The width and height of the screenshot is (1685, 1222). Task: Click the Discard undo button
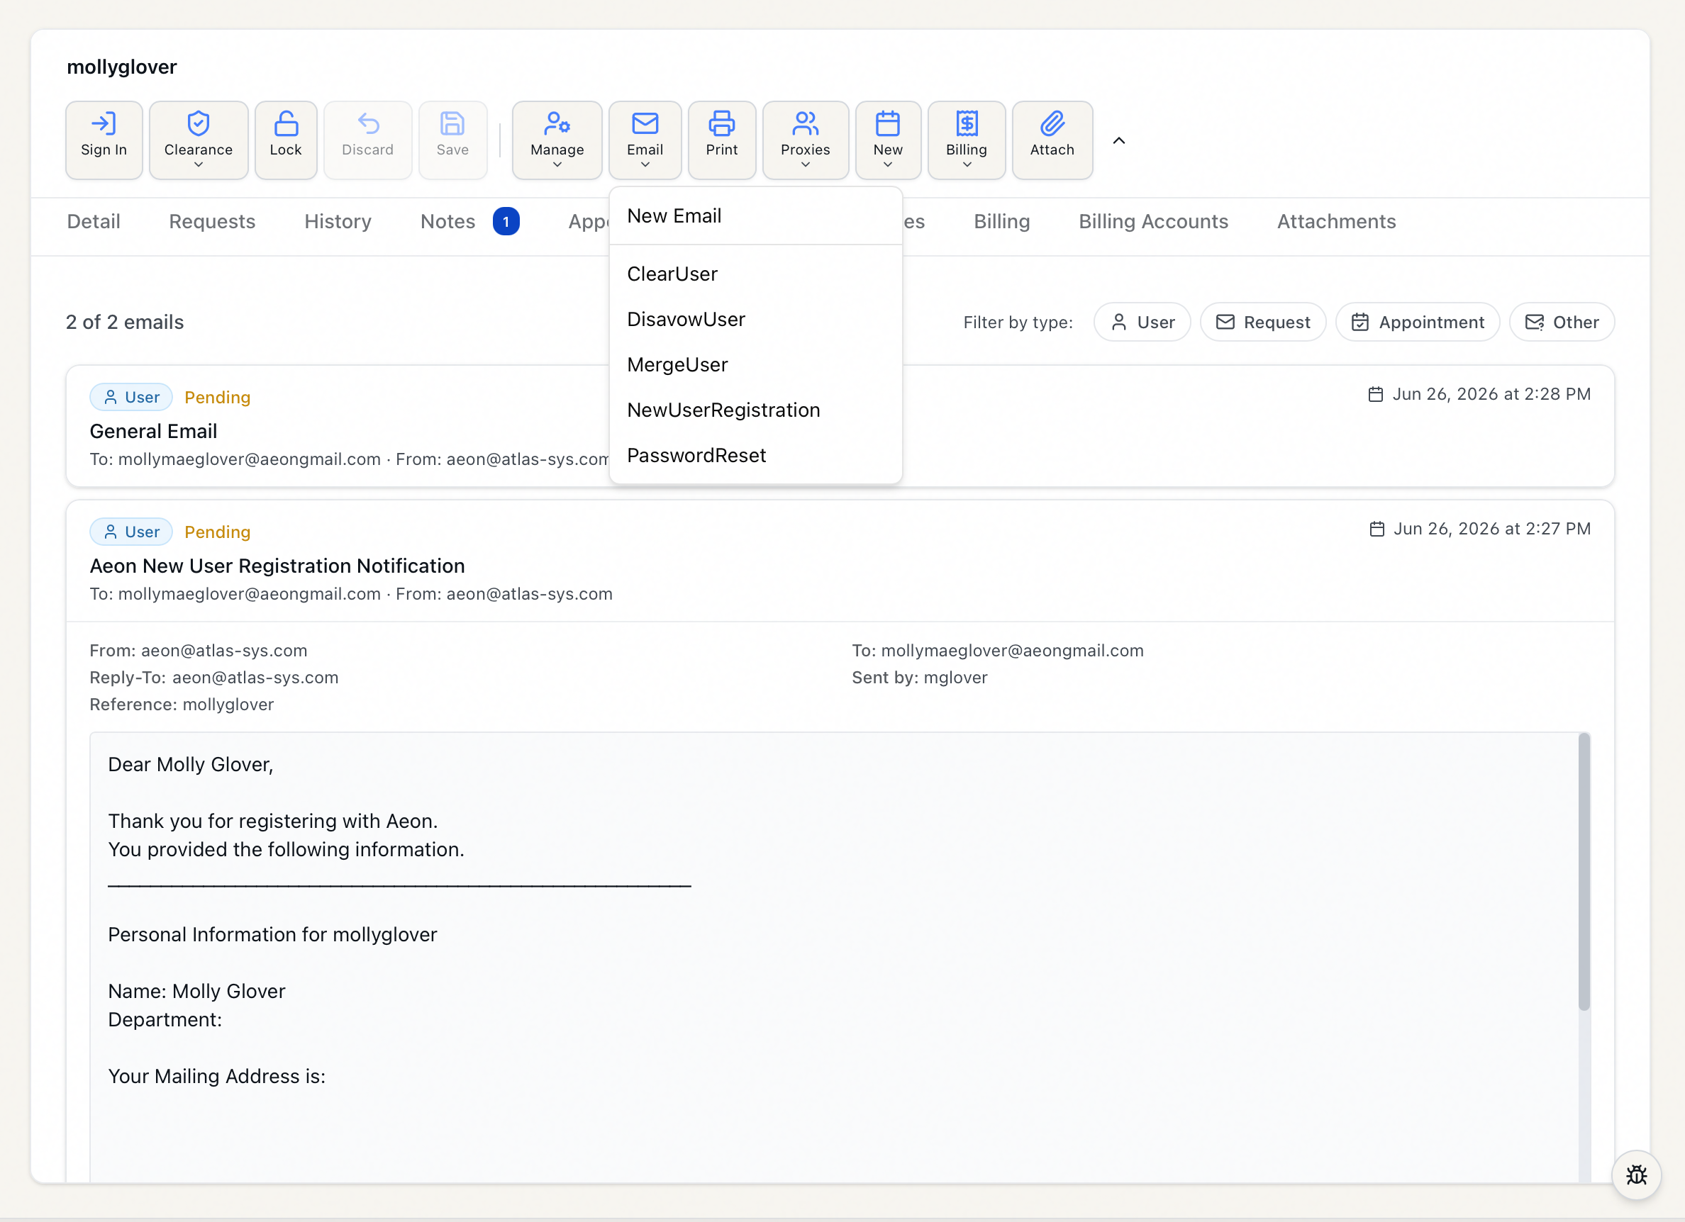[368, 140]
